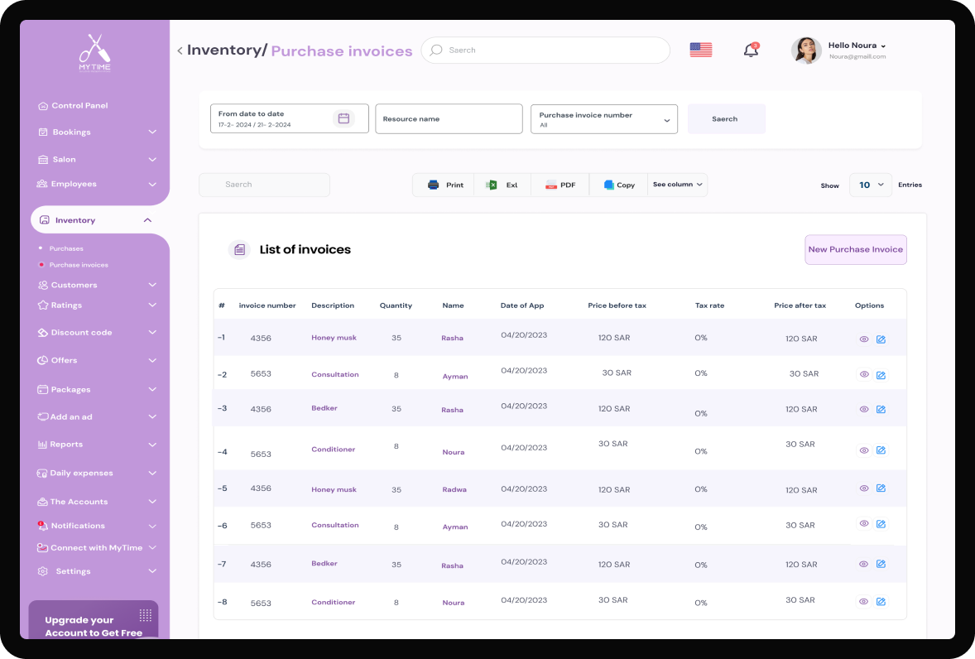Edit invoice row 1 with pencil icon
Viewport: 975px width, 659px height.
(x=881, y=339)
